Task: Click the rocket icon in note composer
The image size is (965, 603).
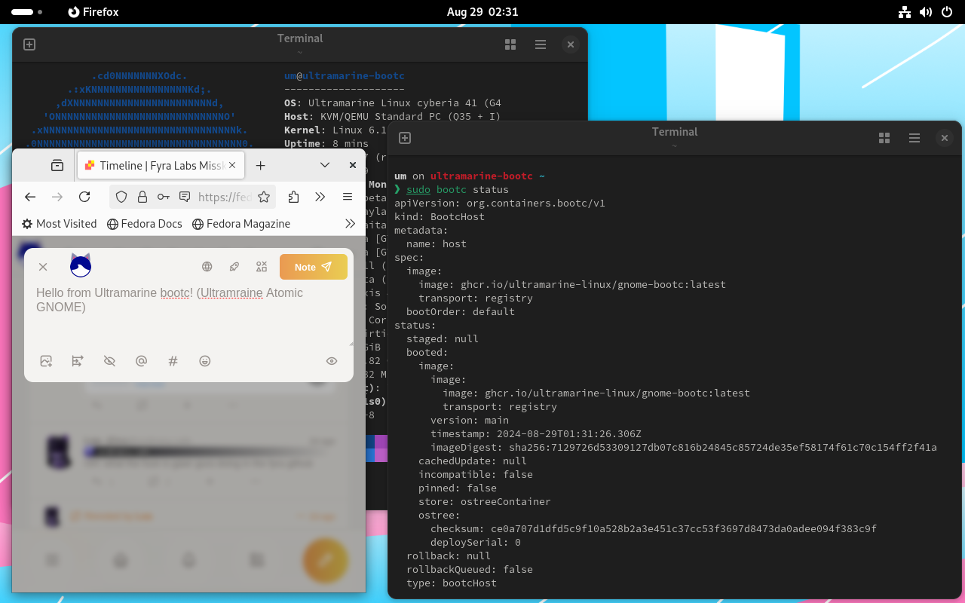Action: click(234, 267)
